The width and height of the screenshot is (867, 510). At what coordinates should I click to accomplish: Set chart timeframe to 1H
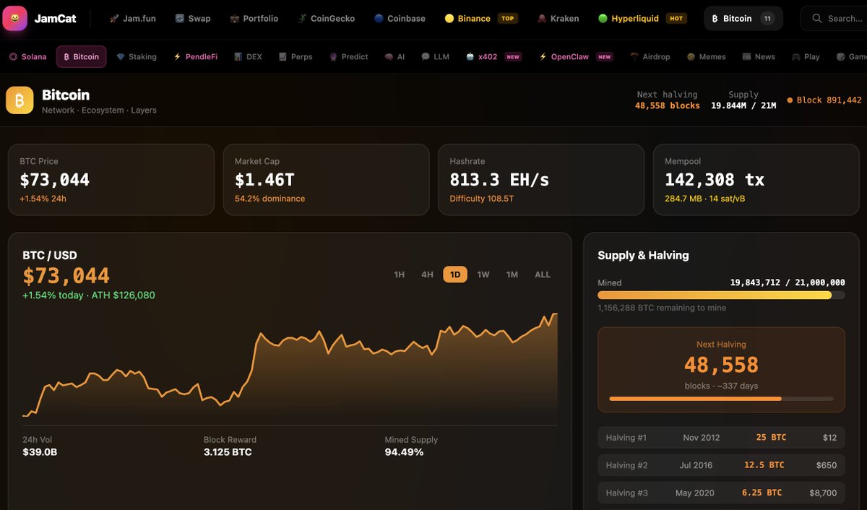tap(399, 275)
